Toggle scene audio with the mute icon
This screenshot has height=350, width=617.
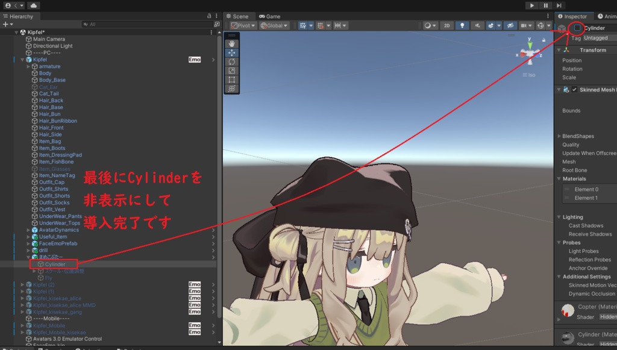[477, 25]
